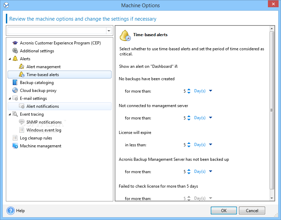
Task: Adjust days stepper for License will expire
Action: pyautogui.click(x=189, y=145)
